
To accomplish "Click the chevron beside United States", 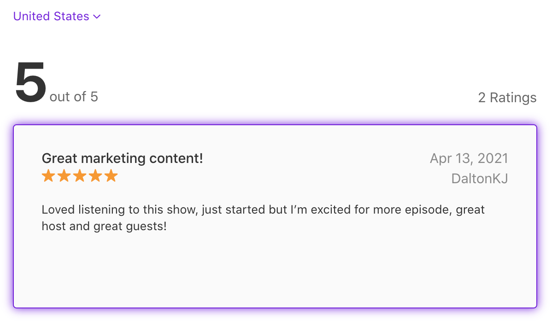I will click(x=97, y=17).
